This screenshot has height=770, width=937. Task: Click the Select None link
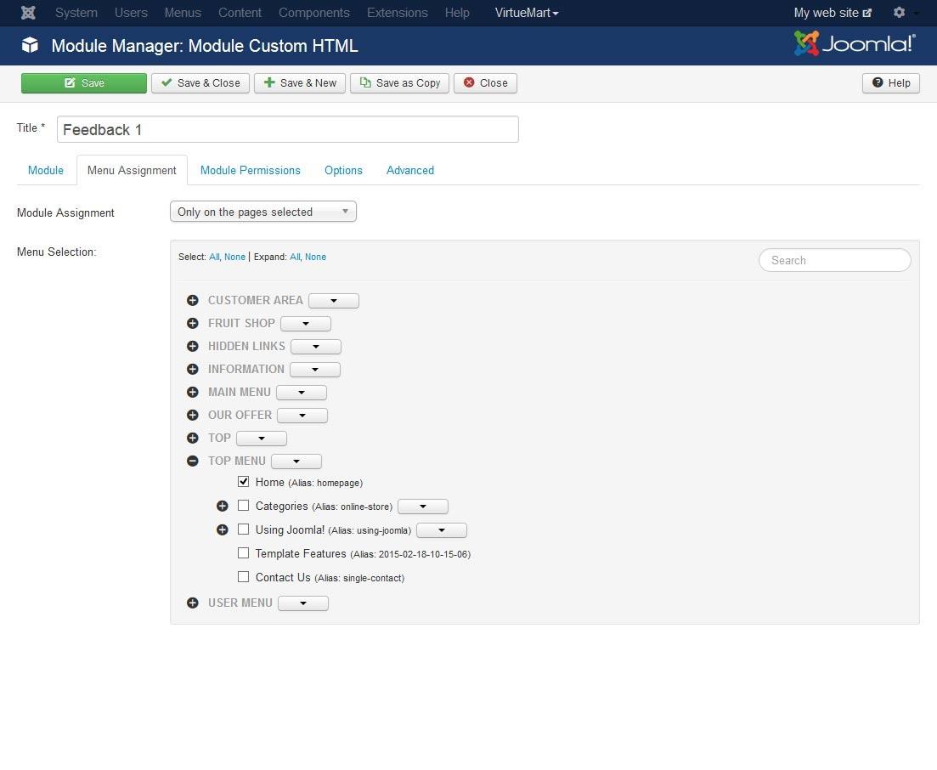pyautogui.click(x=235, y=257)
